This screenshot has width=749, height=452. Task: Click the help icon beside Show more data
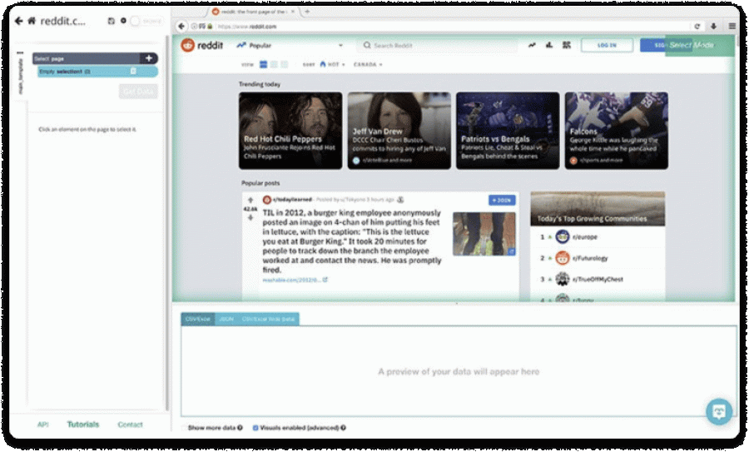[x=240, y=428]
